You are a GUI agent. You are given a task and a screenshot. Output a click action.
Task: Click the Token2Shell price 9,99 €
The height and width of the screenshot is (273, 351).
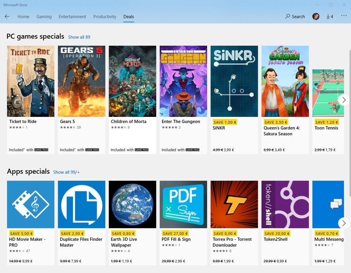click(281, 261)
